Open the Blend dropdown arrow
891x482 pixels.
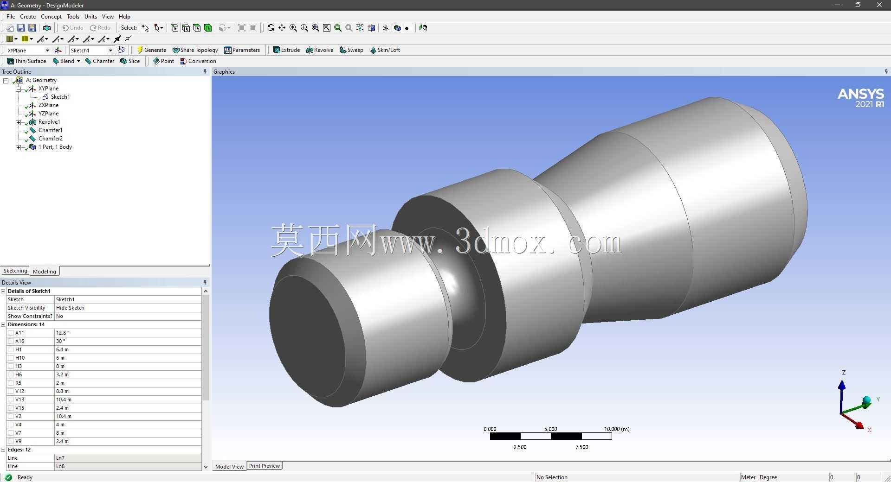point(78,61)
